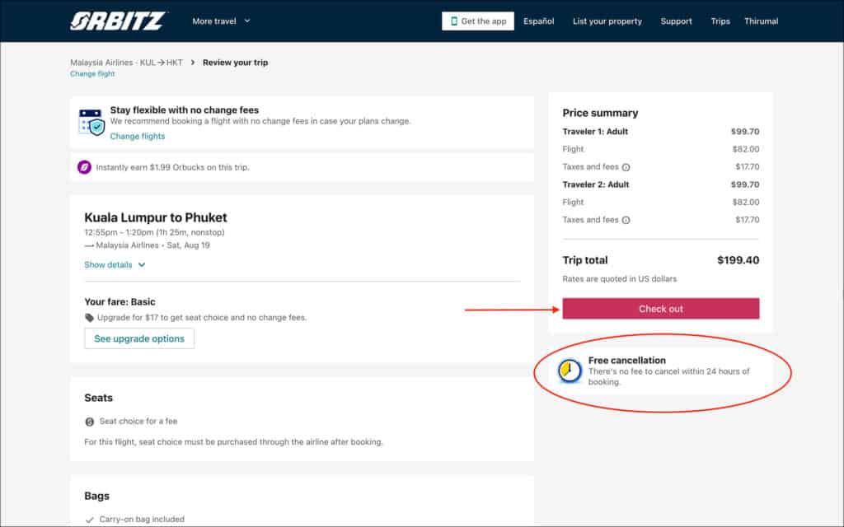Click the Change flight link under breadcrumb
The image size is (844, 527).
coord(92,73)
